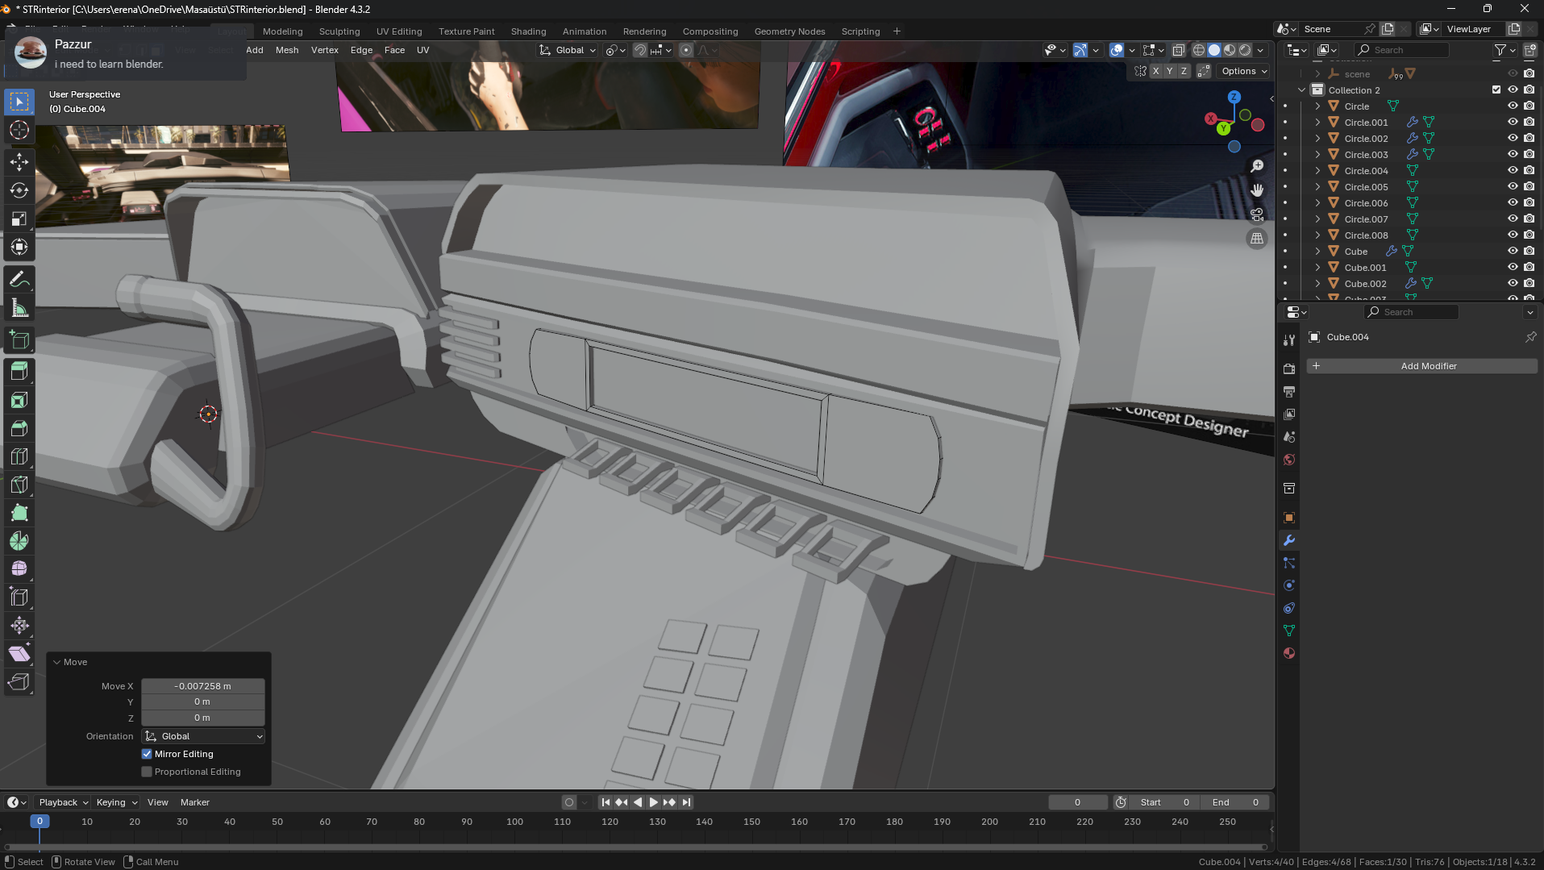Open the Keying dropdown
Screen dimensions: 1544x870
(x=116, y=802)
